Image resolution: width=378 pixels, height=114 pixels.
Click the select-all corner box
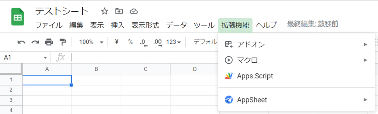pos(11,69)
